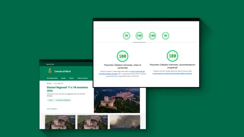Open the Servizi menu item
The height and width of the screenshot is (137, 244).
(71, 78)
